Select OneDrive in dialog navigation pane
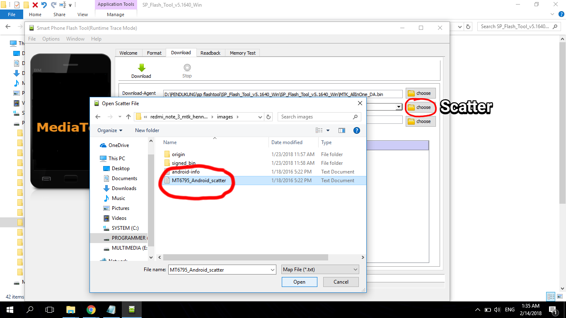The width and height of the screenshot is (566, 318). (x=119, y=145)
